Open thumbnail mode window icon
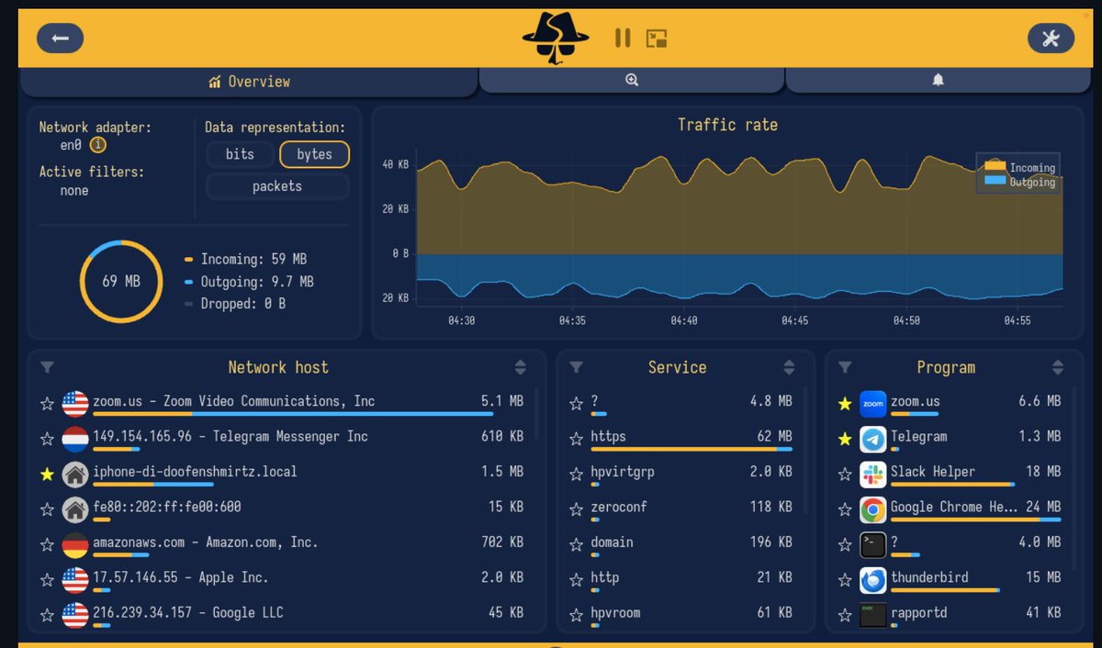The height and width of the screenshot is (648, 1102). pos(657,38)
